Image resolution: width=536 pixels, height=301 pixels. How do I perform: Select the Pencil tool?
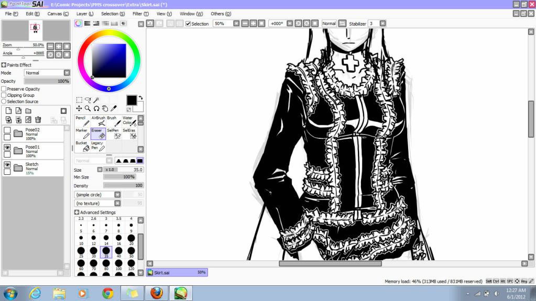tap(82, 121)
